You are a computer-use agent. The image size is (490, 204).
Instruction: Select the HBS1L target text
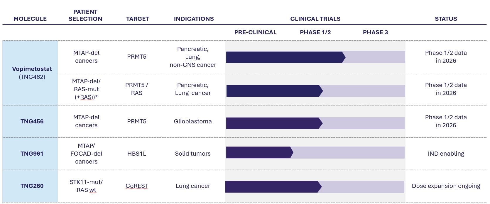(137, 154)
